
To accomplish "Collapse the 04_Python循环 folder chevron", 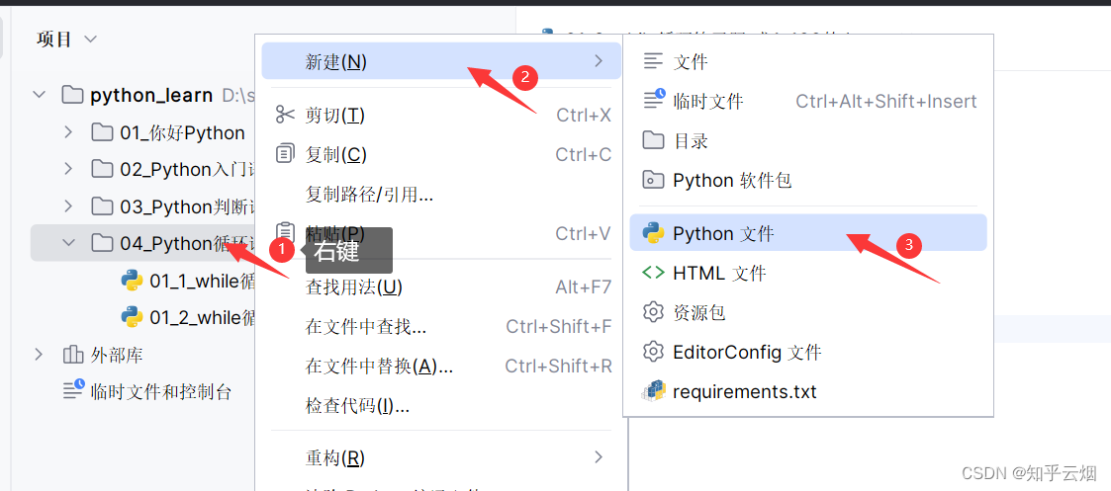I will click(x=68, y=243).
